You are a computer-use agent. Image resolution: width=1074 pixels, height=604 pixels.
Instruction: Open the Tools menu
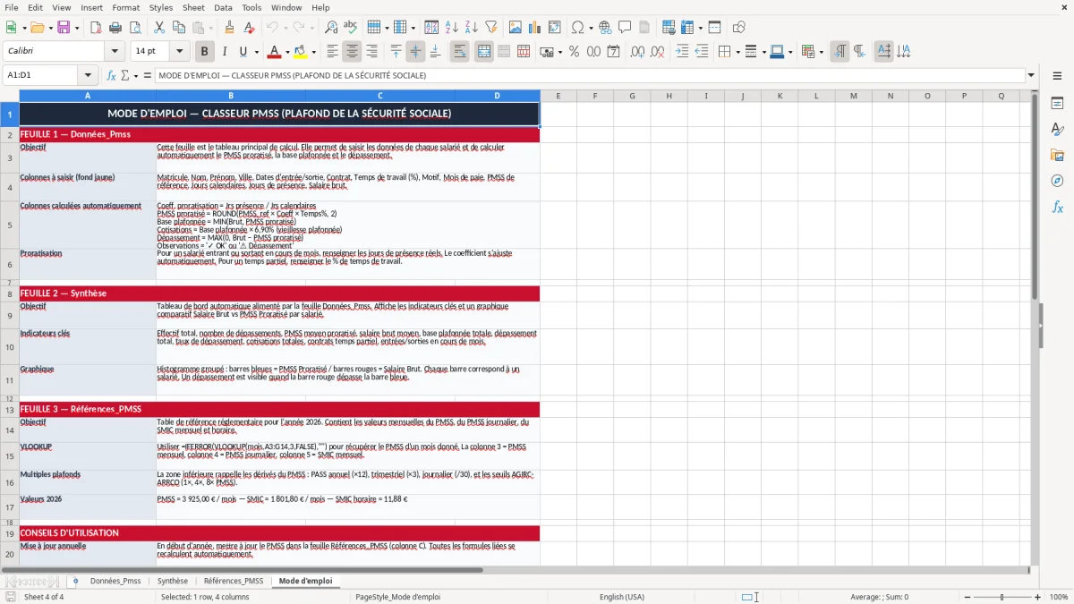click(x=251, y=7)
